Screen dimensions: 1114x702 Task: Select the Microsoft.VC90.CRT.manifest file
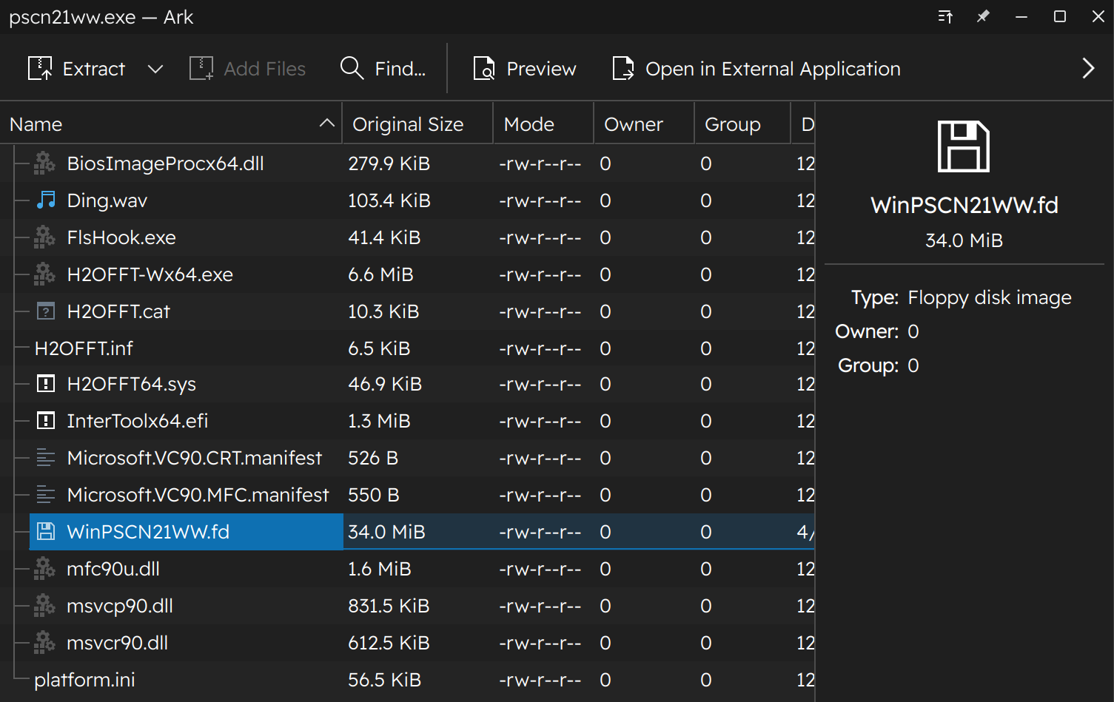click(194, 458)
